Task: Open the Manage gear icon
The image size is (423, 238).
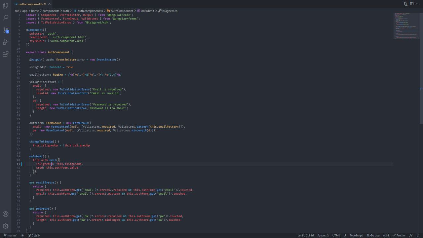Action: 6,226
